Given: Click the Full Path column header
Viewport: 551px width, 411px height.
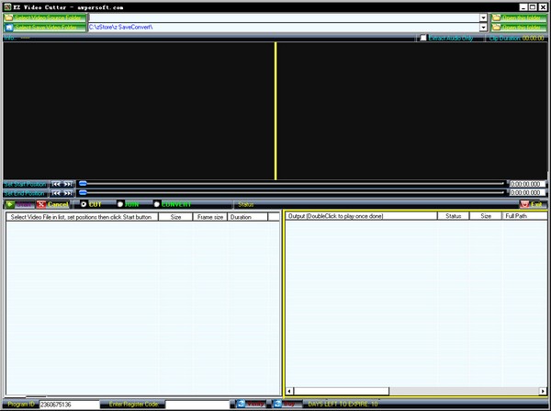Looking at the screenshot, I should (x=524, y=216).
